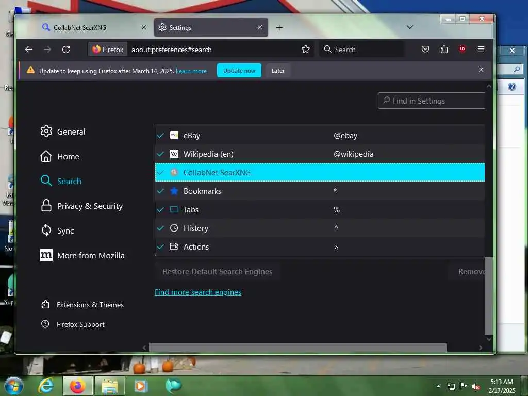Image resolution: width=528 pixels, height=396 pixels.
Task: Close the CollabNet SearXNG tab
Action: (144, 27)
